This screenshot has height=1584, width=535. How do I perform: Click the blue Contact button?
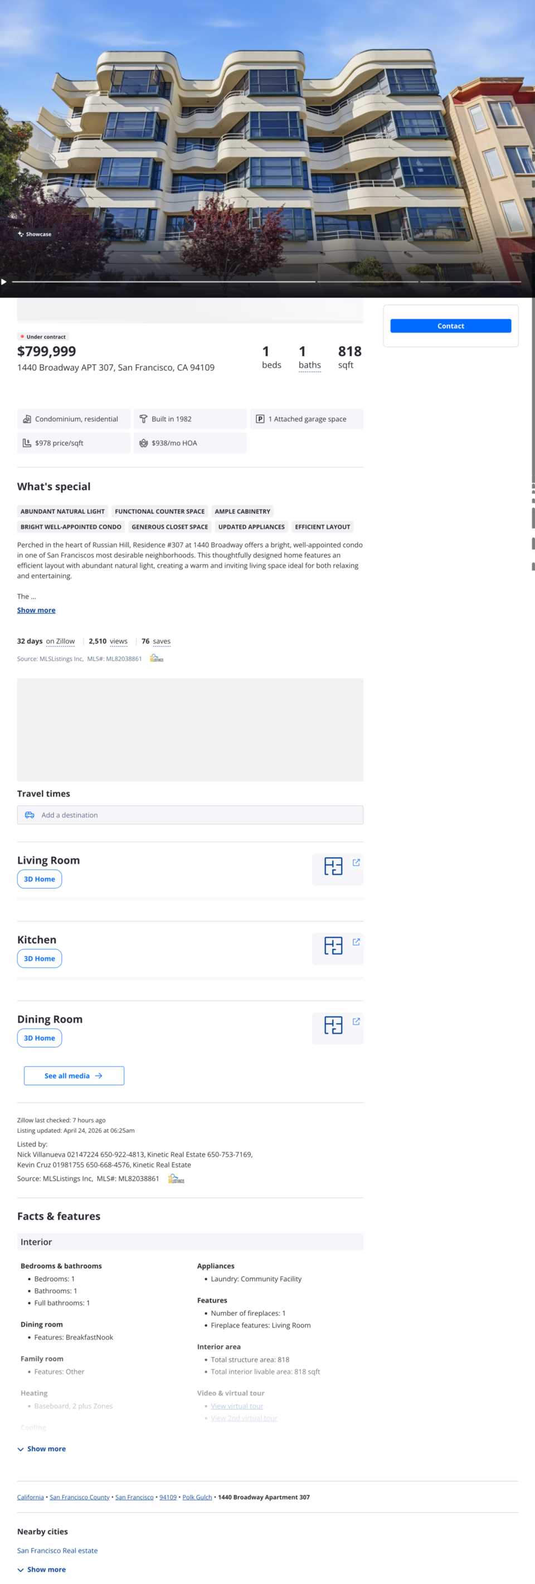point(451,326)
